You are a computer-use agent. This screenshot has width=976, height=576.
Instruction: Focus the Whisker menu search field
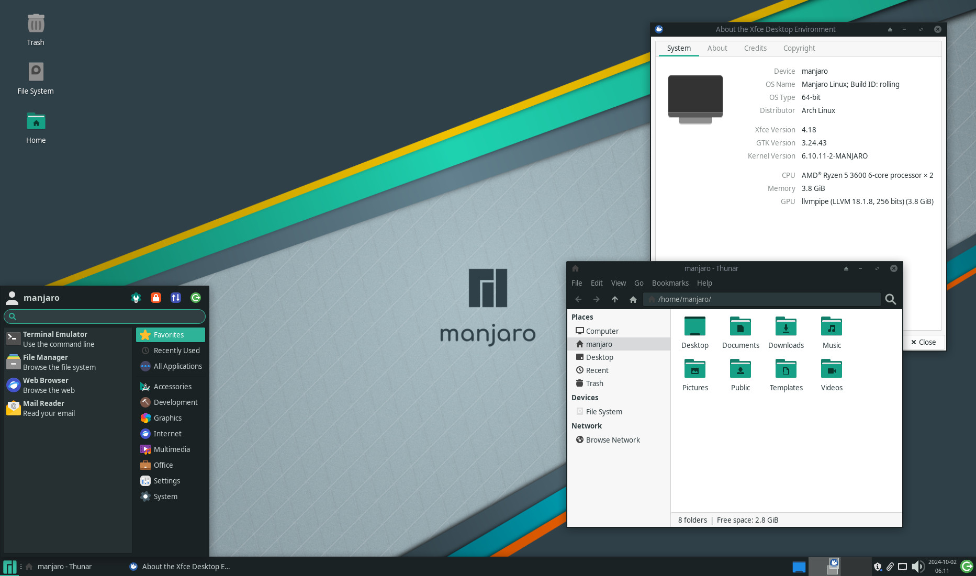[x=105, y=316]
